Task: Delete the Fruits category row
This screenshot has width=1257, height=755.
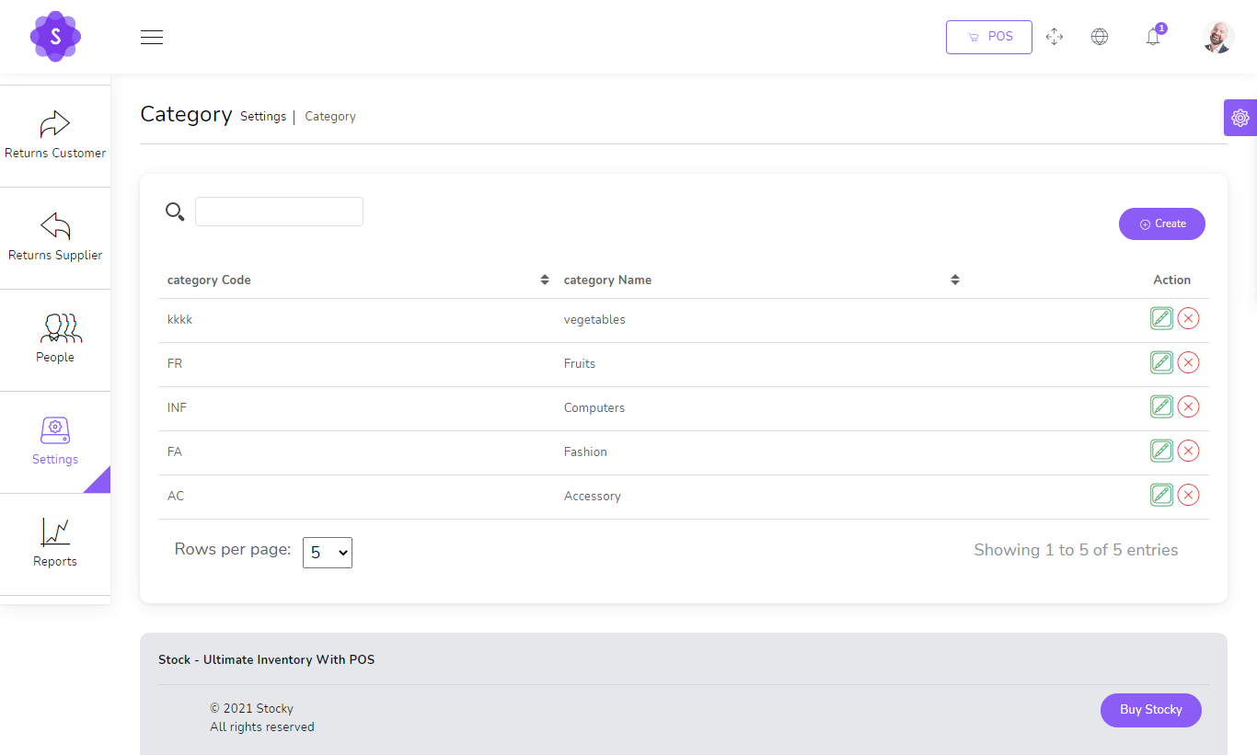Action: coord(1188,362)
